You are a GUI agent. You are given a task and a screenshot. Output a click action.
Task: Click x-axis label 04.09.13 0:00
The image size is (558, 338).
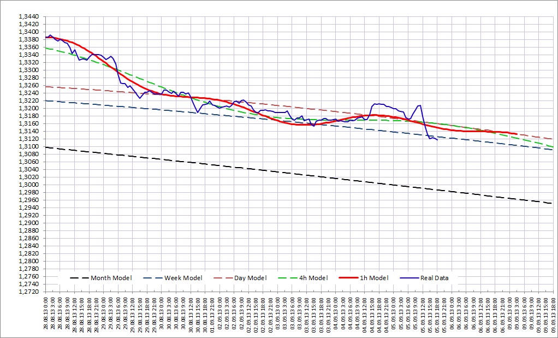point(336,313)
